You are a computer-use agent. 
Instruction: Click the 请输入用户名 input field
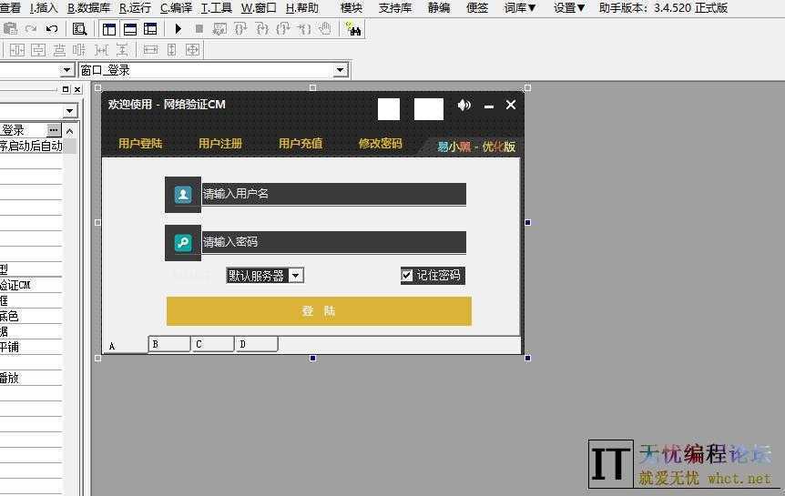coord(332,194)
